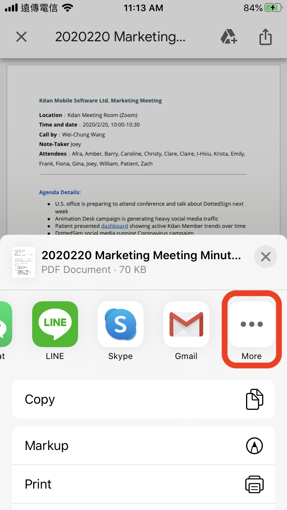
Task: Tap the partially visible green app icon
Action: click(6, 324)
